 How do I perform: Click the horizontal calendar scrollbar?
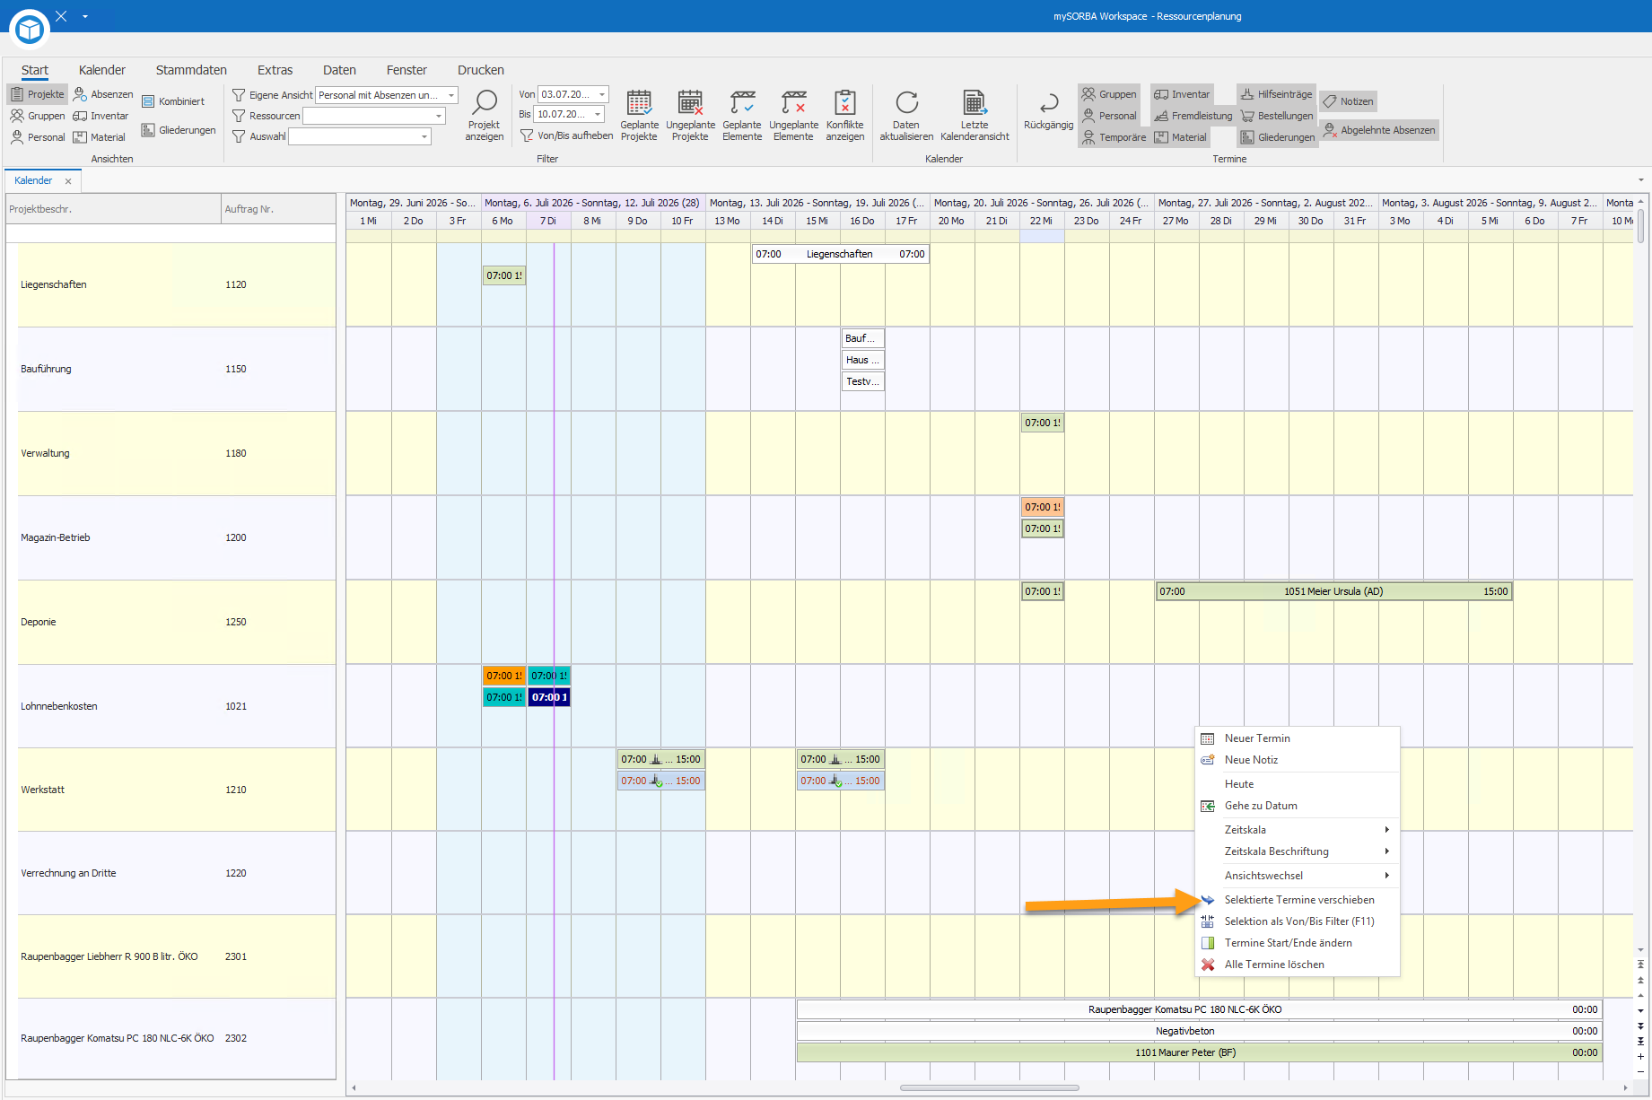click(x=989, y=1087)
